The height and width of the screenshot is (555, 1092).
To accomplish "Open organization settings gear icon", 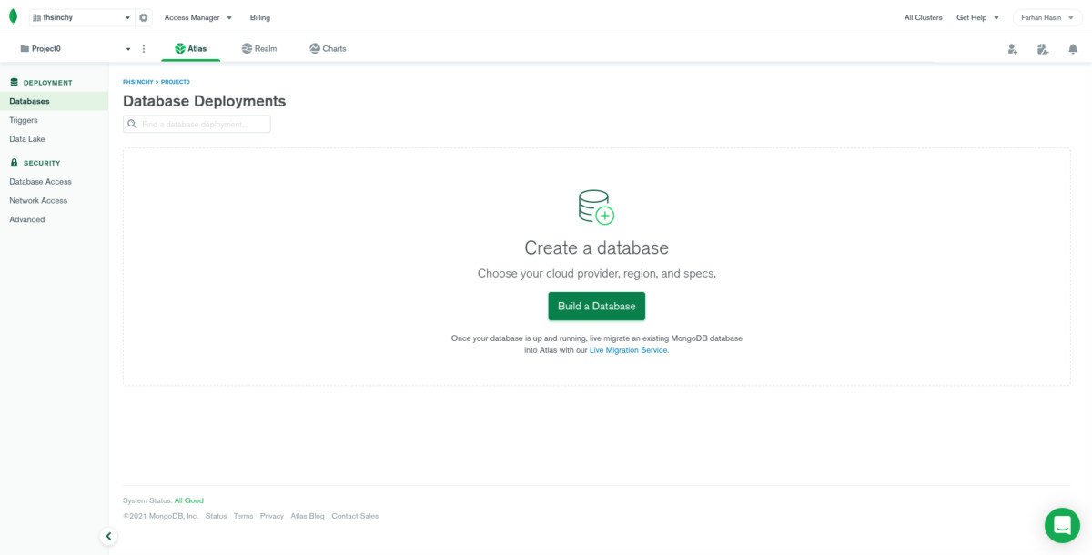I will click(144, 17).
